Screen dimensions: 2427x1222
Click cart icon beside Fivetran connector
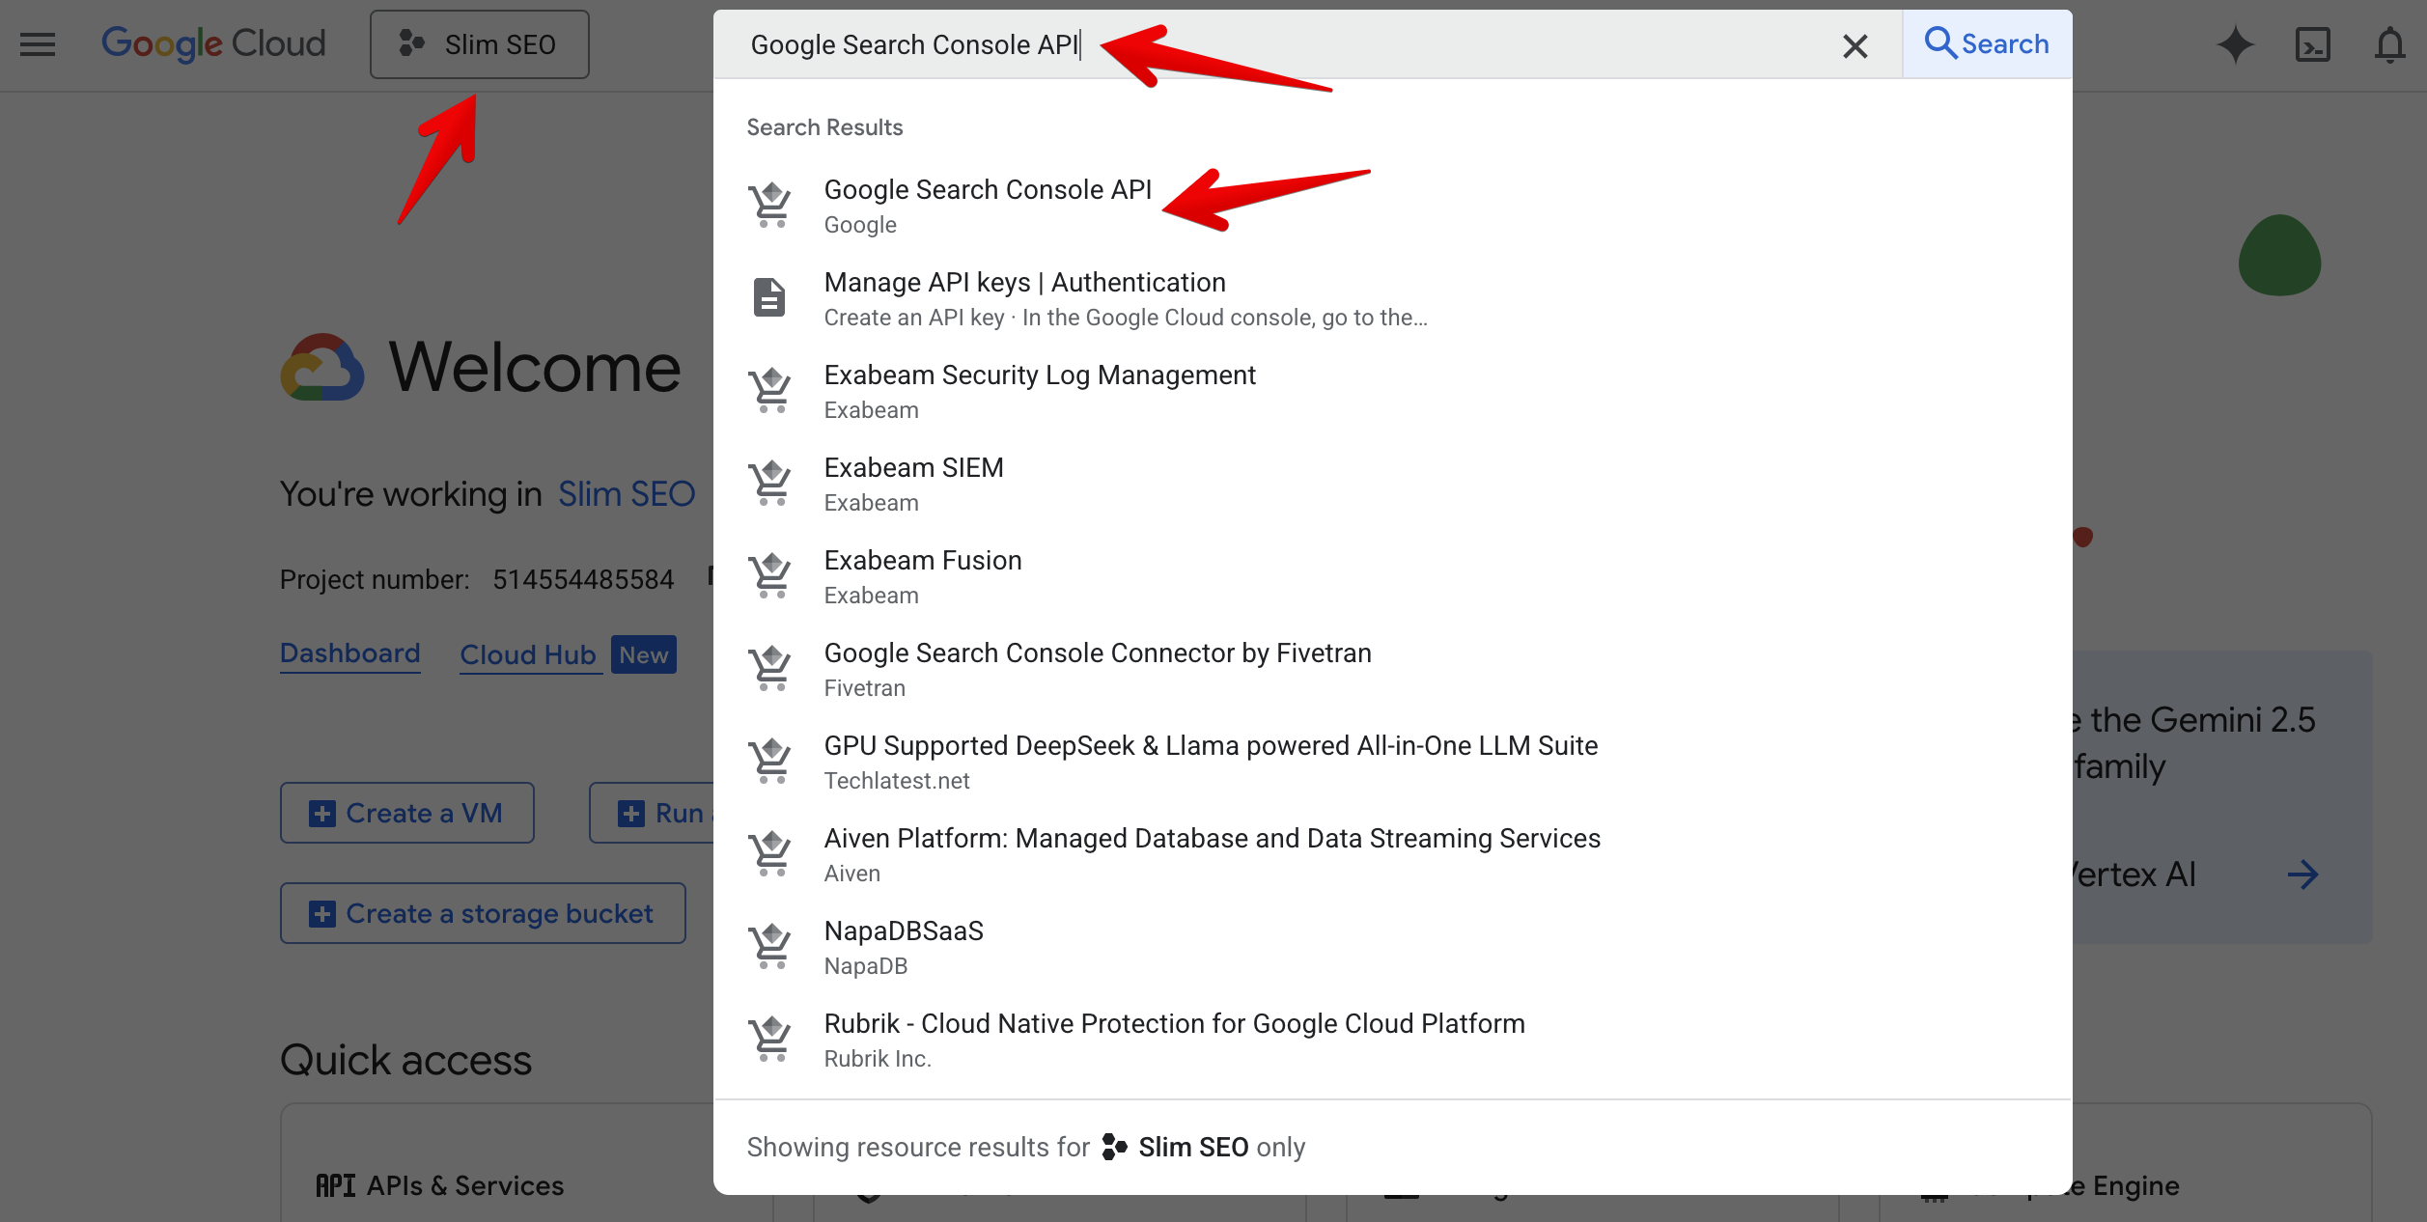pyautogui.click(x=770, y=668)
